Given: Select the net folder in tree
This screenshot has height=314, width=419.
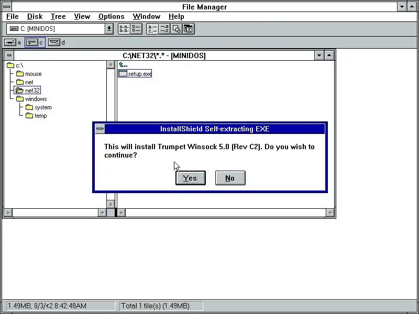Looking at the screenshot, I should (x=25, y=82).
